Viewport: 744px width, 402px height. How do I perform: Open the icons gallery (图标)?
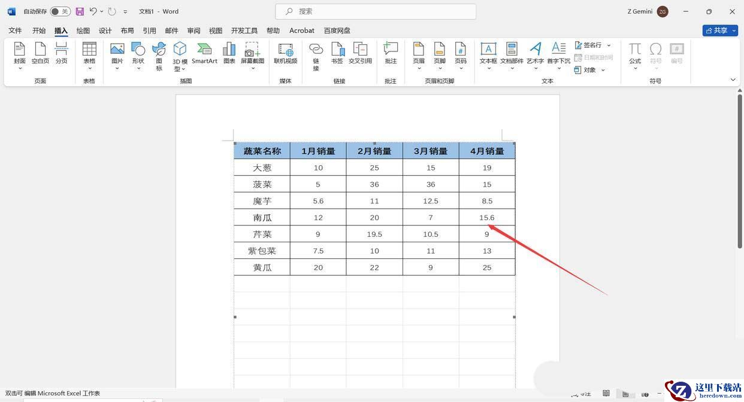(x=159, y=56)
